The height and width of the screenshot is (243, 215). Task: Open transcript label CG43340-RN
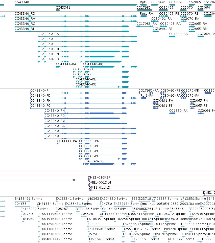(x=49, y=54)
